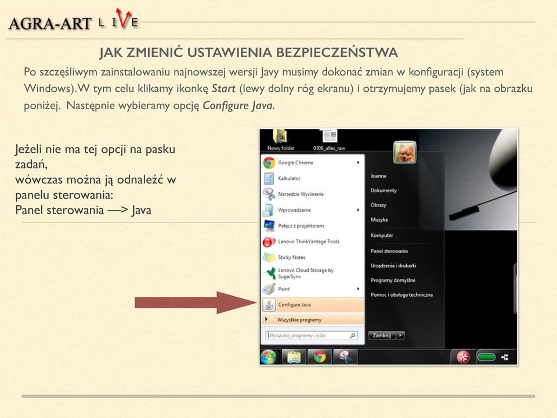This screenshot has height=418, width=557.
Task: Open shutdown options arrow next to Zamknij
Action: coord(401,335)
